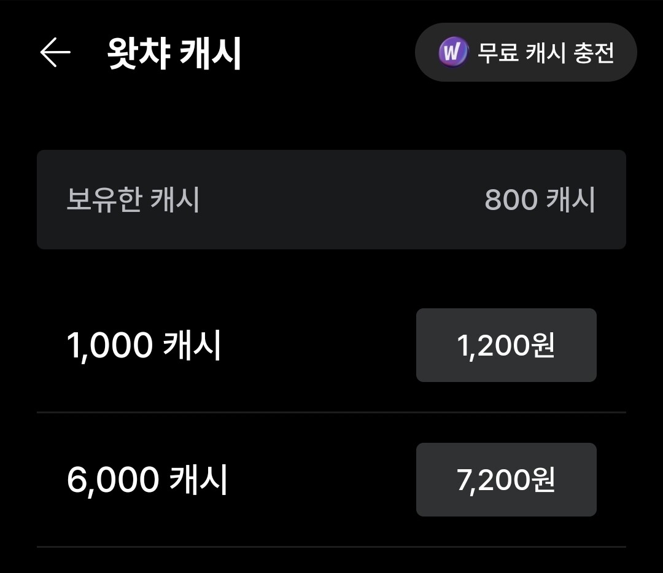Tap the back arrow icon
Image resolution: width=663 pixels, height=573 pixels.
(55, 53)
